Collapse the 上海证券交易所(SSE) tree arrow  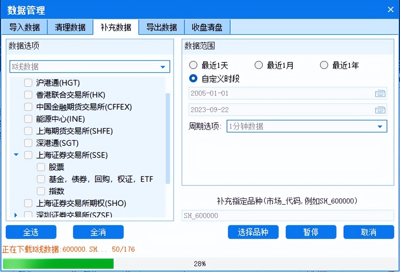pyautogui.click(x=16, y=155)
